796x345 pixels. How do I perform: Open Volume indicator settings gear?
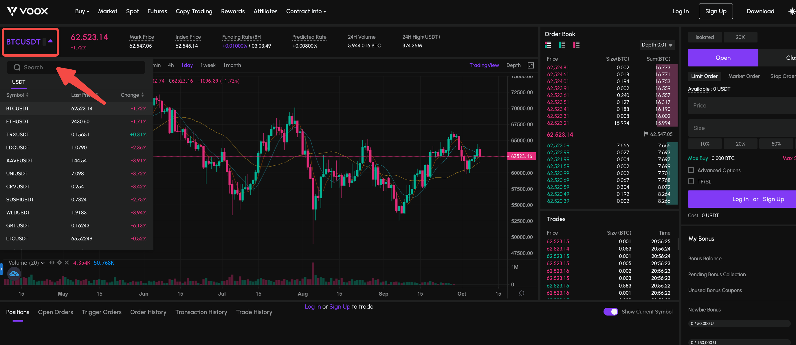coord(59,263)
